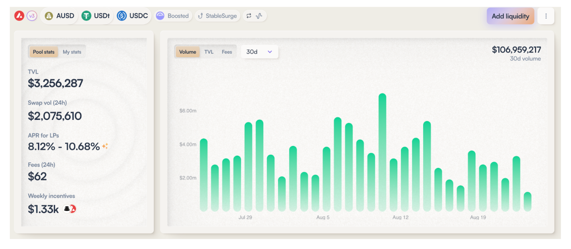Select the AUSD token chip
The width and height of the screenshot is (571, 249).
(60, 16)
